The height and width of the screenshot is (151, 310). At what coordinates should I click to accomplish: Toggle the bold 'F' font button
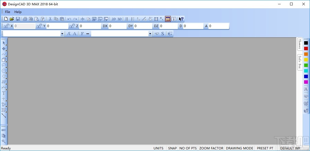82,34
